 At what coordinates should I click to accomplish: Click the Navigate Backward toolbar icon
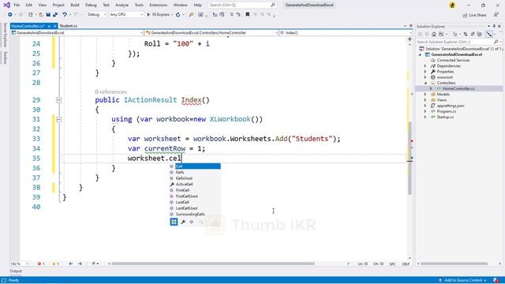10,14
